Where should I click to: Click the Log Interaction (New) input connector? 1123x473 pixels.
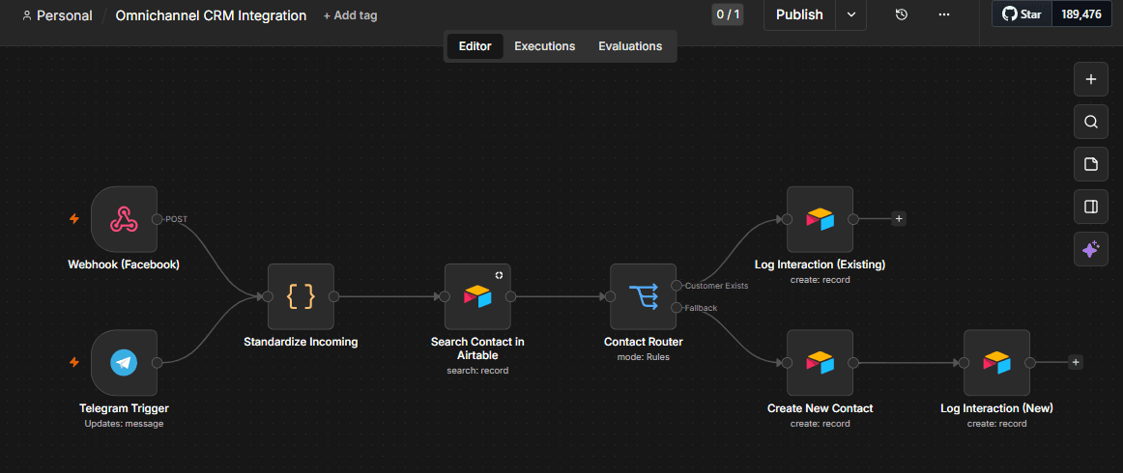(964, 363)
